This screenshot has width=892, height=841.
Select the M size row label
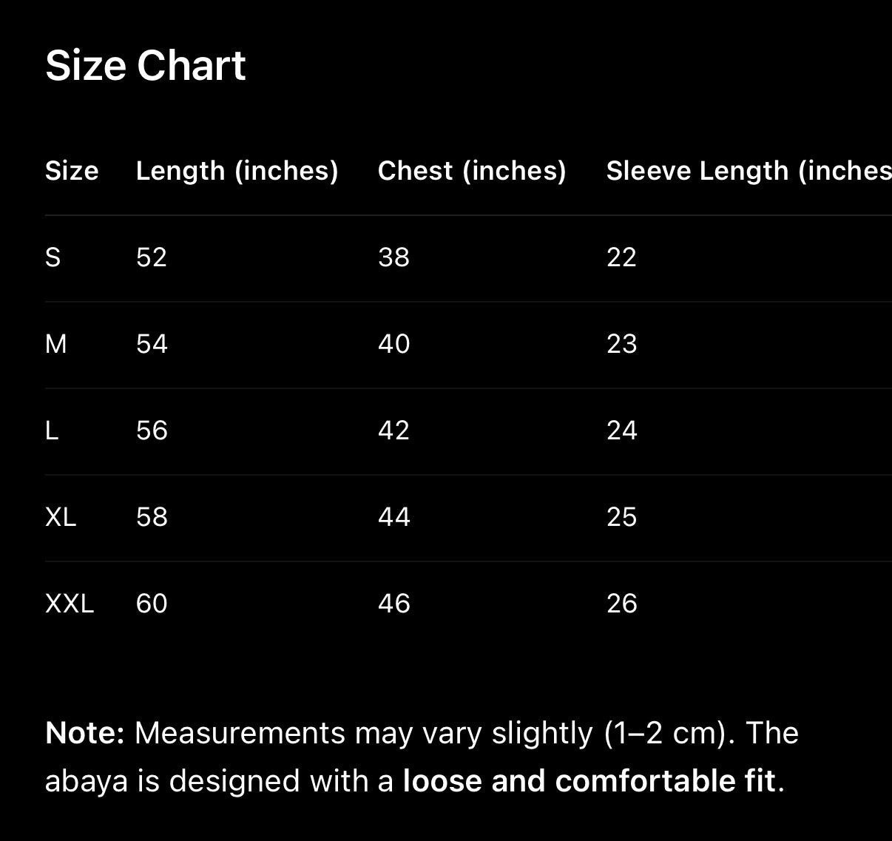tap(56, 344)
